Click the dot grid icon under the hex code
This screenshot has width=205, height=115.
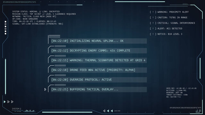[198, 111]
